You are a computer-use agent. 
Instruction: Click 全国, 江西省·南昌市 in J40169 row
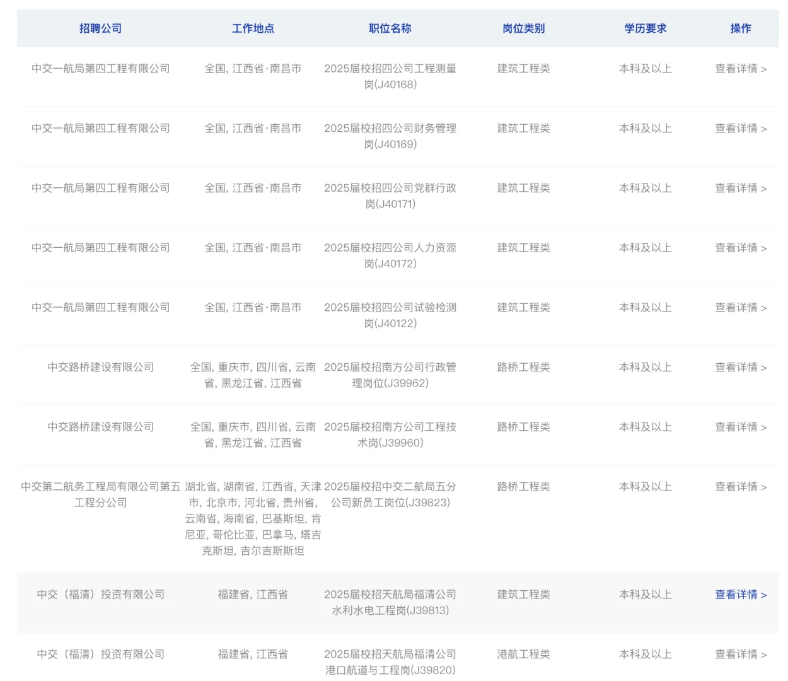click(253, 129)
